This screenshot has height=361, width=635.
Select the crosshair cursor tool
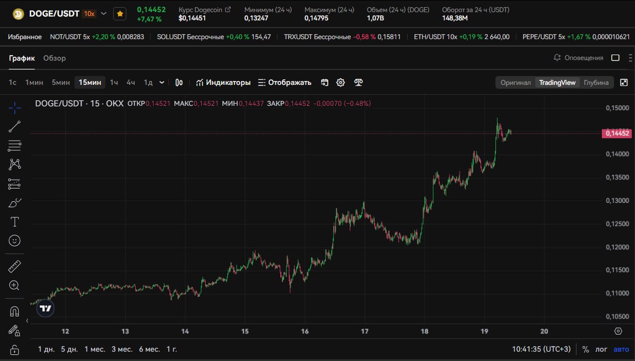[14, 107]
